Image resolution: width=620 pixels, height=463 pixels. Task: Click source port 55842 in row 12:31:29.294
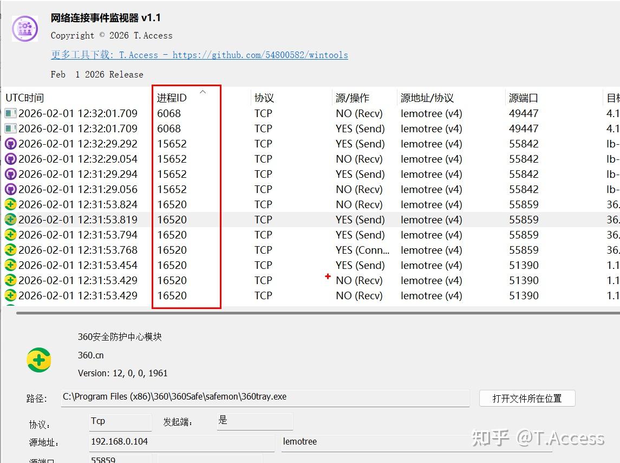524,174
